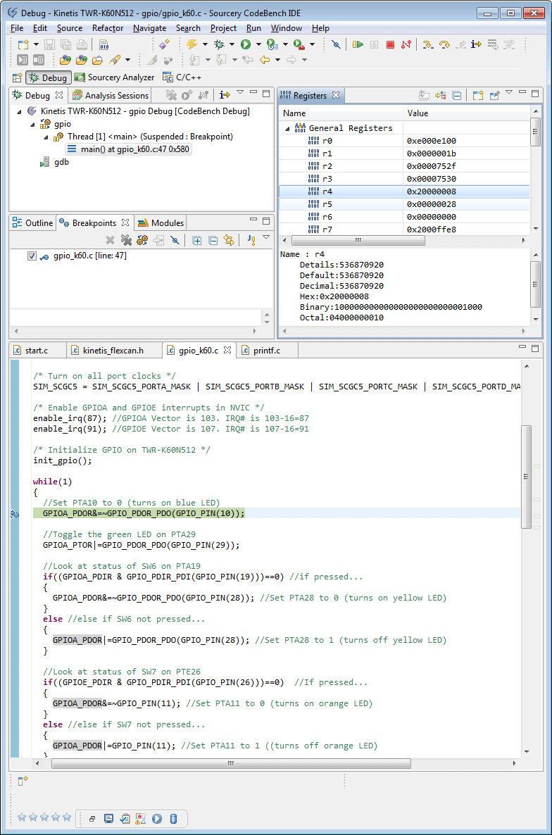Toggle Link with Debug View in Breakpoints panel

(229, 241)
